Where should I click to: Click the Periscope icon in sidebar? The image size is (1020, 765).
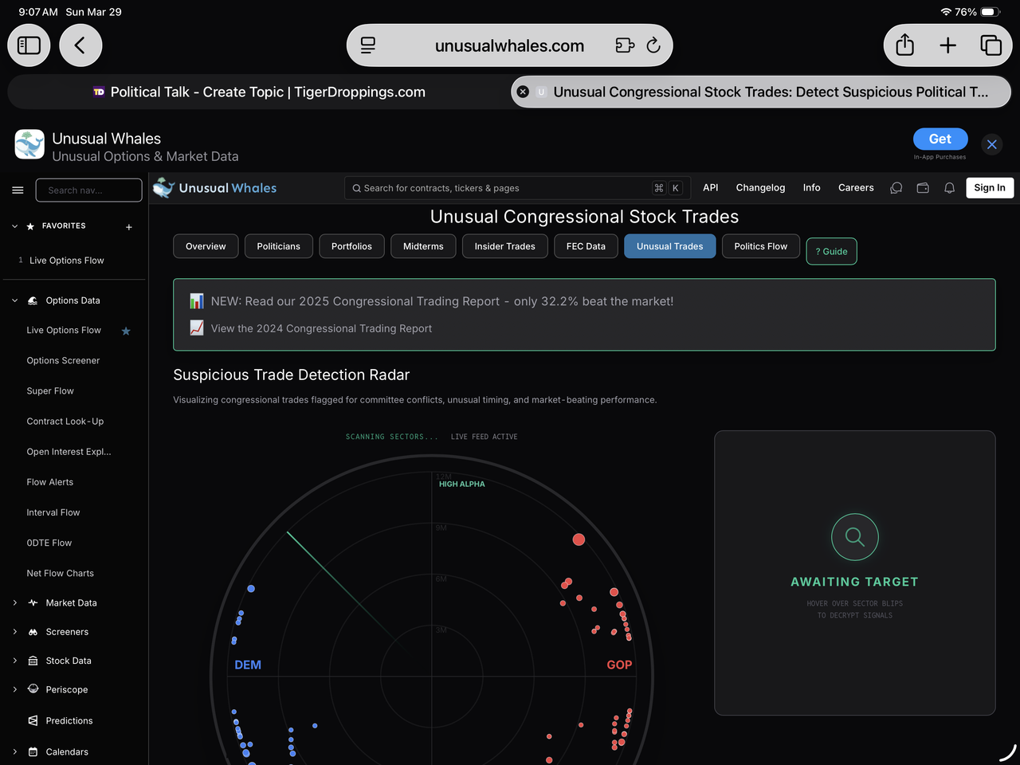33,689
